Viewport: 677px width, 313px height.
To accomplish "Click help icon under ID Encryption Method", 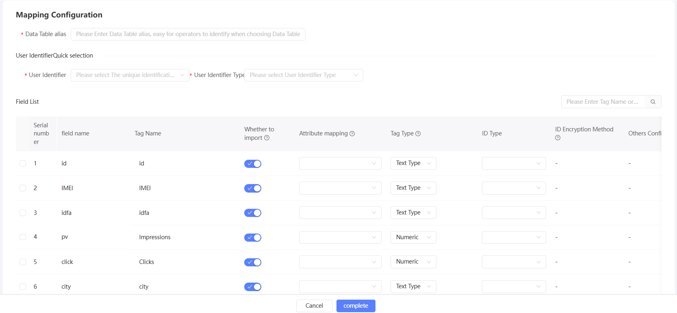I will coord(558,138).
